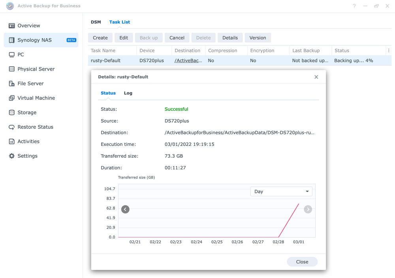The image size is (395, 278).
Task: Select Overview in the sidebar
Action: pyautogui.click(x=41, y=26)
